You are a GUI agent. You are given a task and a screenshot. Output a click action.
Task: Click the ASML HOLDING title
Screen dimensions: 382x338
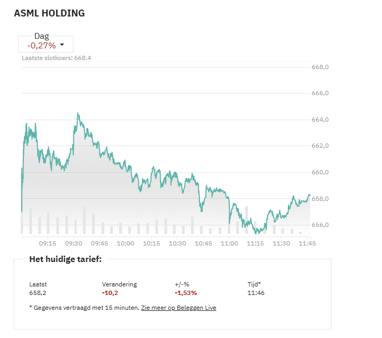49,13
